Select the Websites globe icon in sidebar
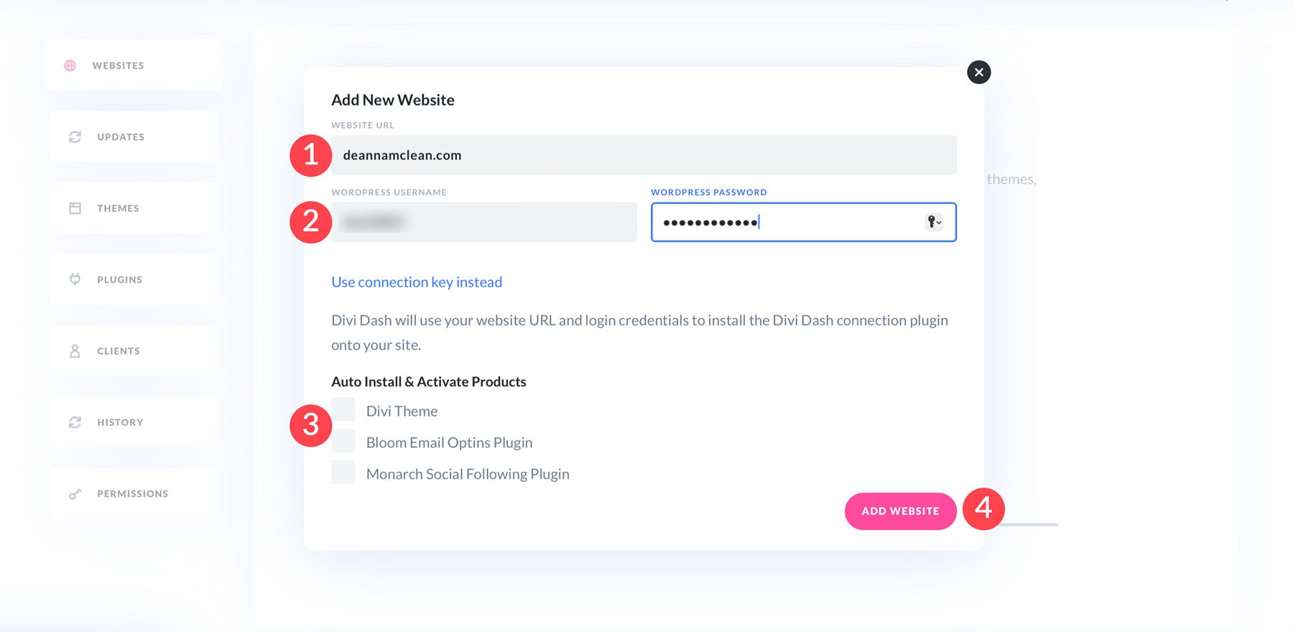Viewport: 1293px width, 632px height. pyautogui.click(x=70, y=65)
